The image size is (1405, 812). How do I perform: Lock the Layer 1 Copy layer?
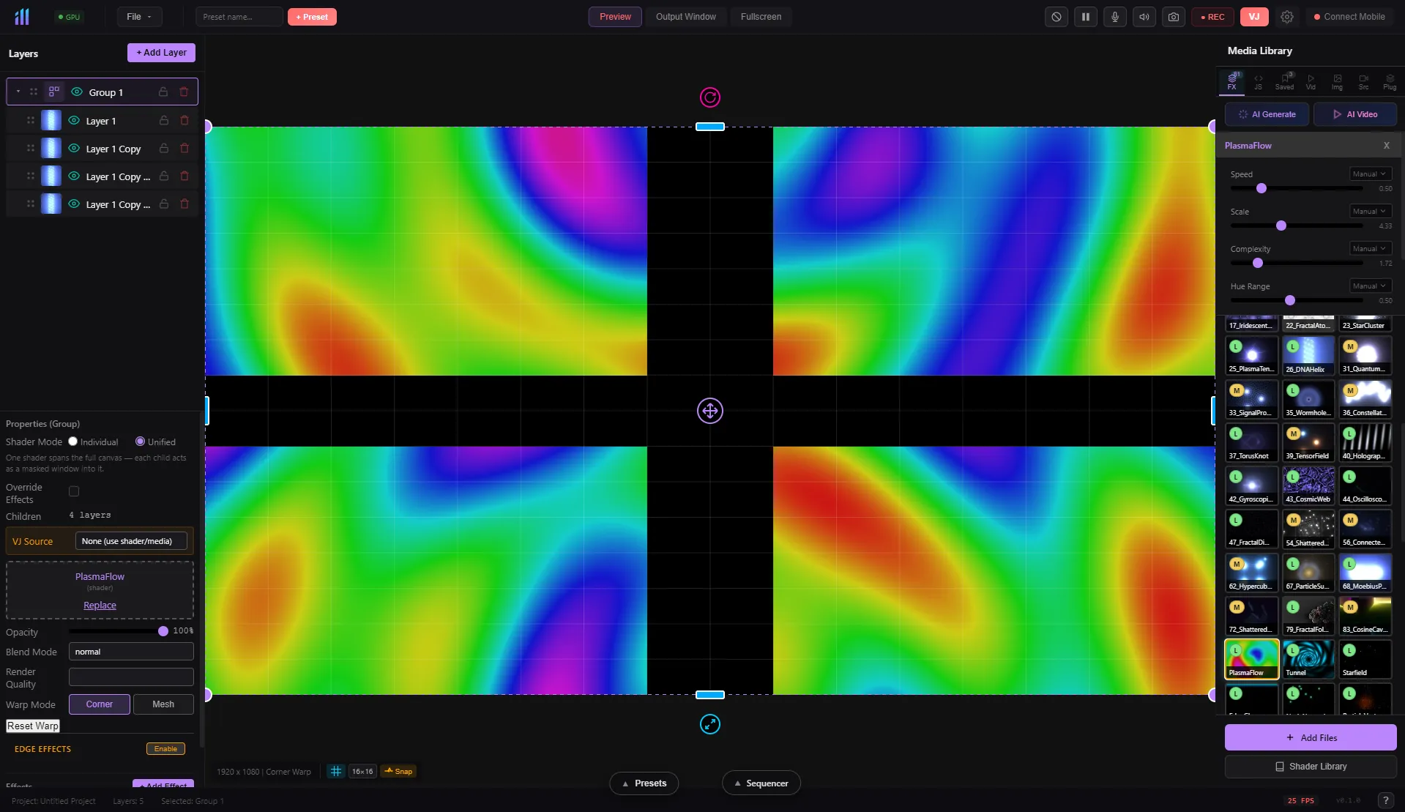(164, 149)
